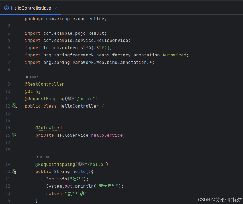
Task: Click the request mapping gutter icon on line 20
Action: tap(14, 171)
